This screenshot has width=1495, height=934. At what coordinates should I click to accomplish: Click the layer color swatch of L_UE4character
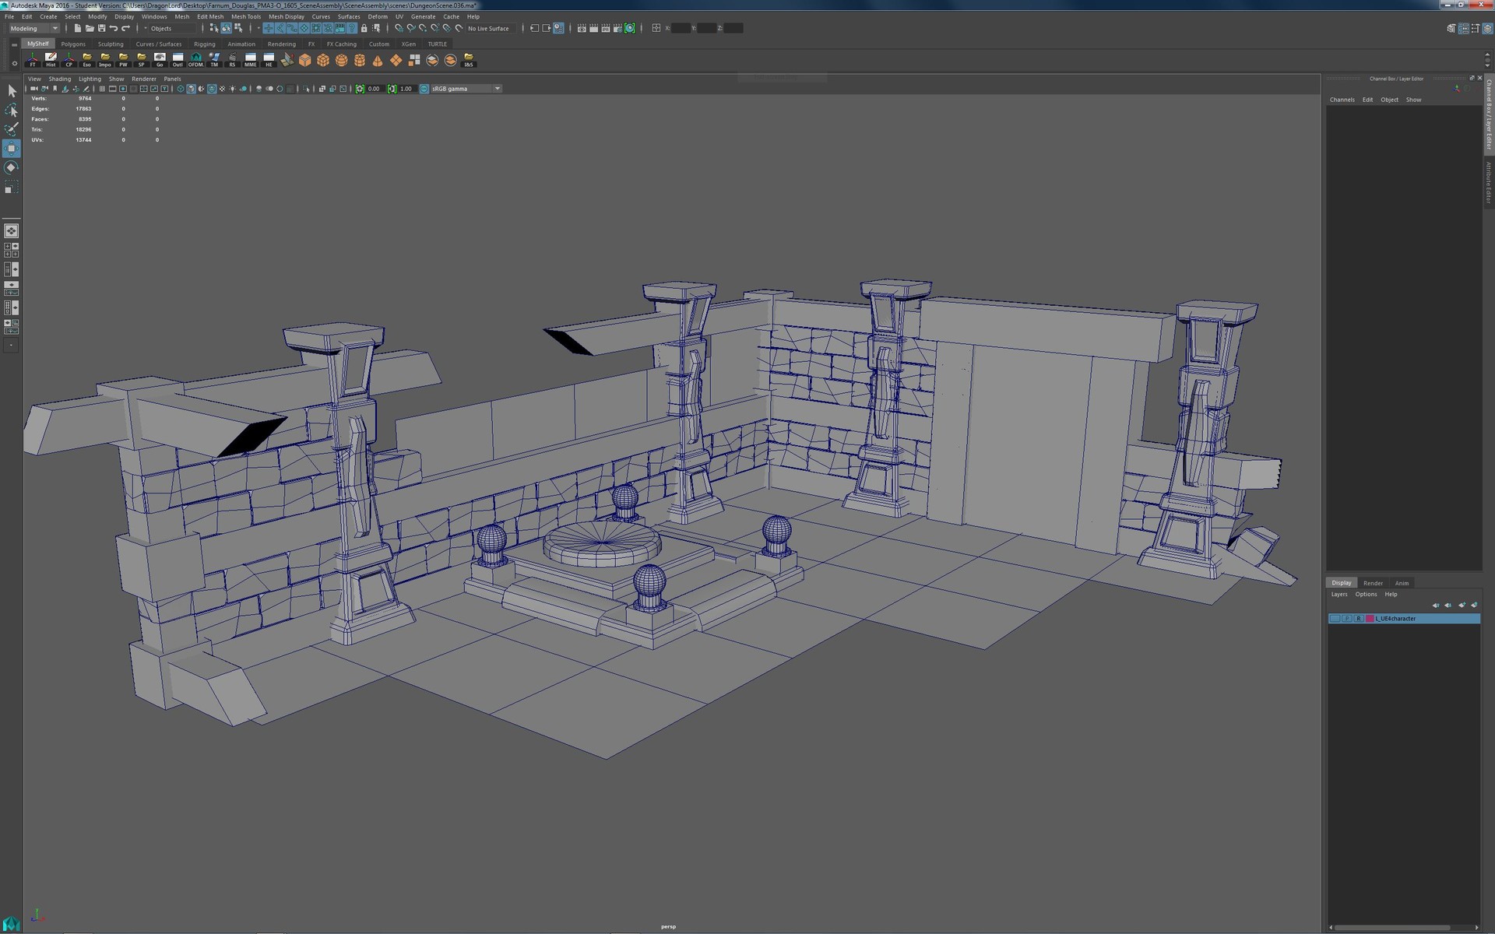tap(1370, 619)
